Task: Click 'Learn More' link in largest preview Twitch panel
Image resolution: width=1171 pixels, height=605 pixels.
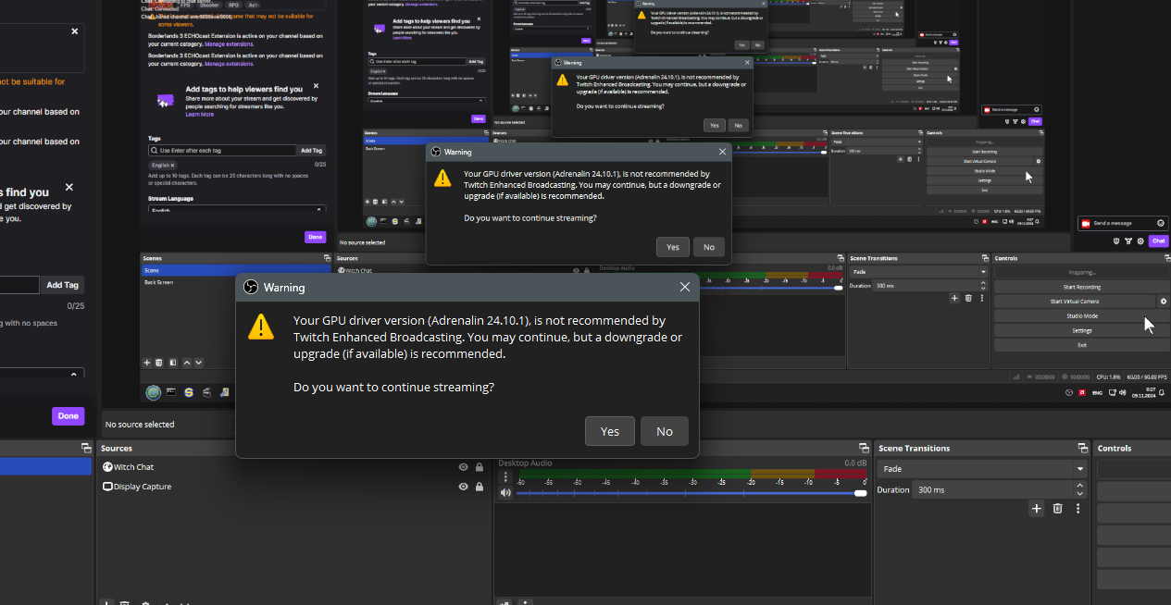Action: pos(199,114)
